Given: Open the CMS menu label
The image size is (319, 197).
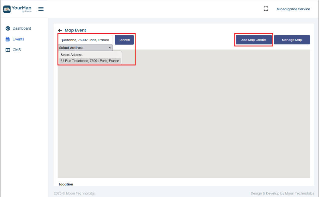Looking at the screenshot, I should (17, 50).
